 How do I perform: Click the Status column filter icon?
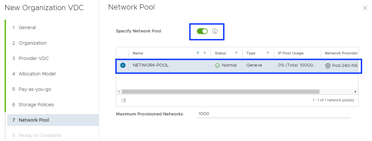point(236,53)
